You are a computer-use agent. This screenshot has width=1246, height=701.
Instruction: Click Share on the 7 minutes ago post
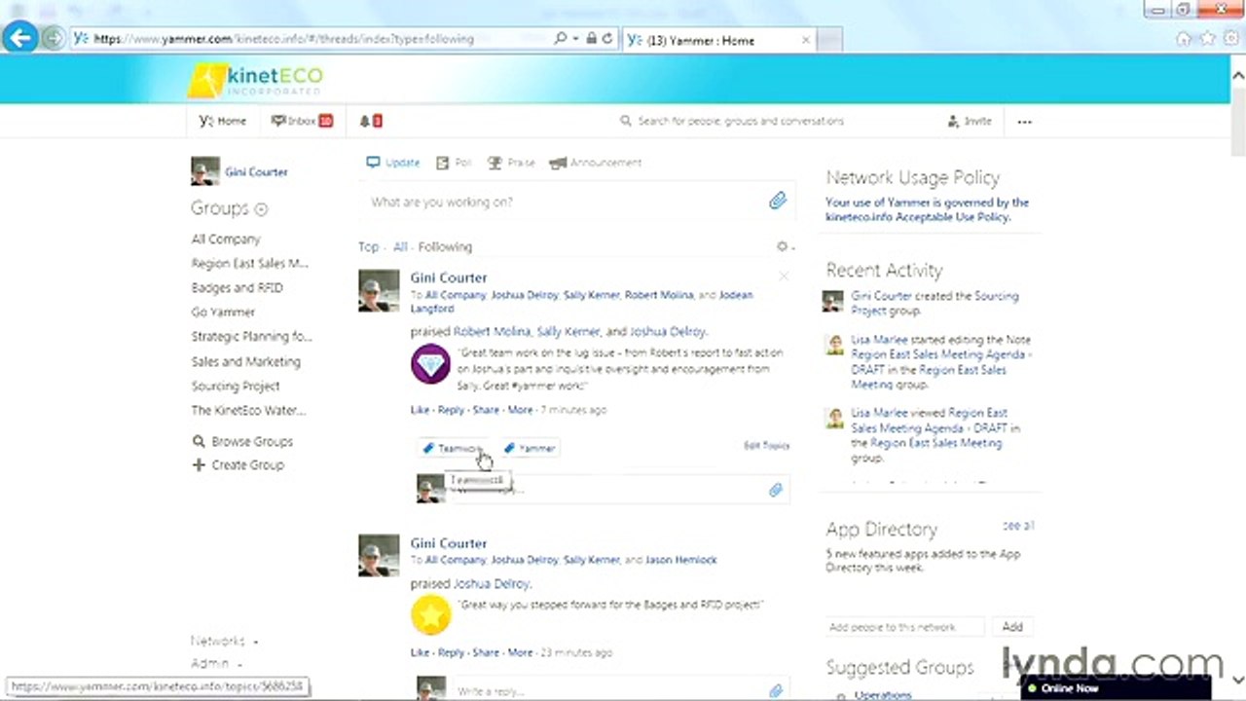coord(486,410)
